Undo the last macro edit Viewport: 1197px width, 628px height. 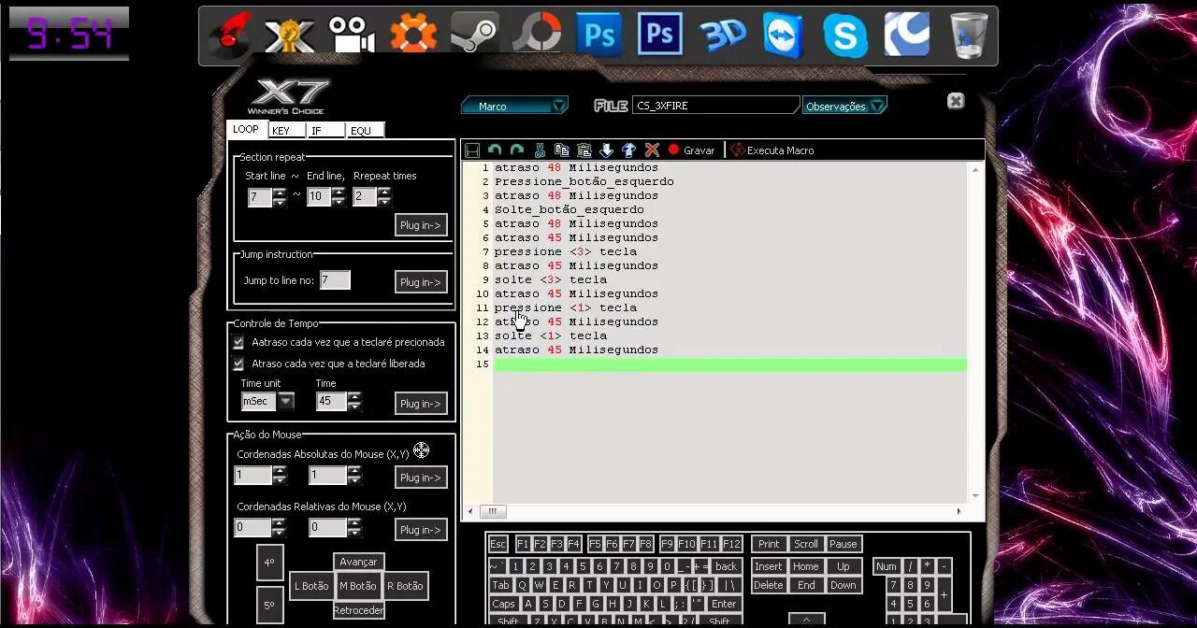[494, 150]
